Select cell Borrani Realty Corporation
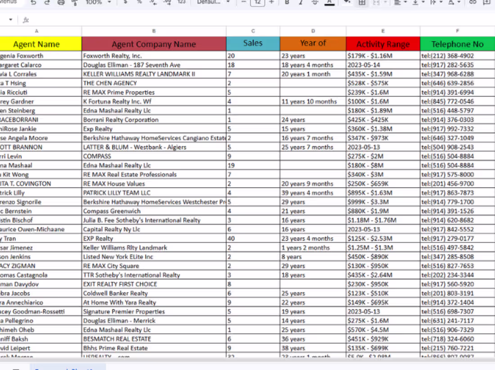Viewport: 495px width, 370px height. [154, 120]
